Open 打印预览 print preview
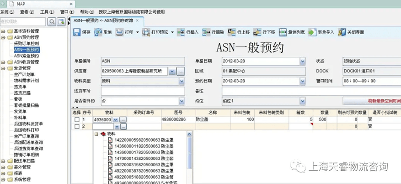The height and width of the screenshot is (184, 401). (x=146, y=32)
